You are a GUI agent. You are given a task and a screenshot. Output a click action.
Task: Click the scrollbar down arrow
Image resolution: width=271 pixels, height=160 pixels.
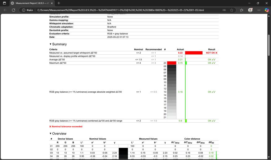[x=269, y=157]
